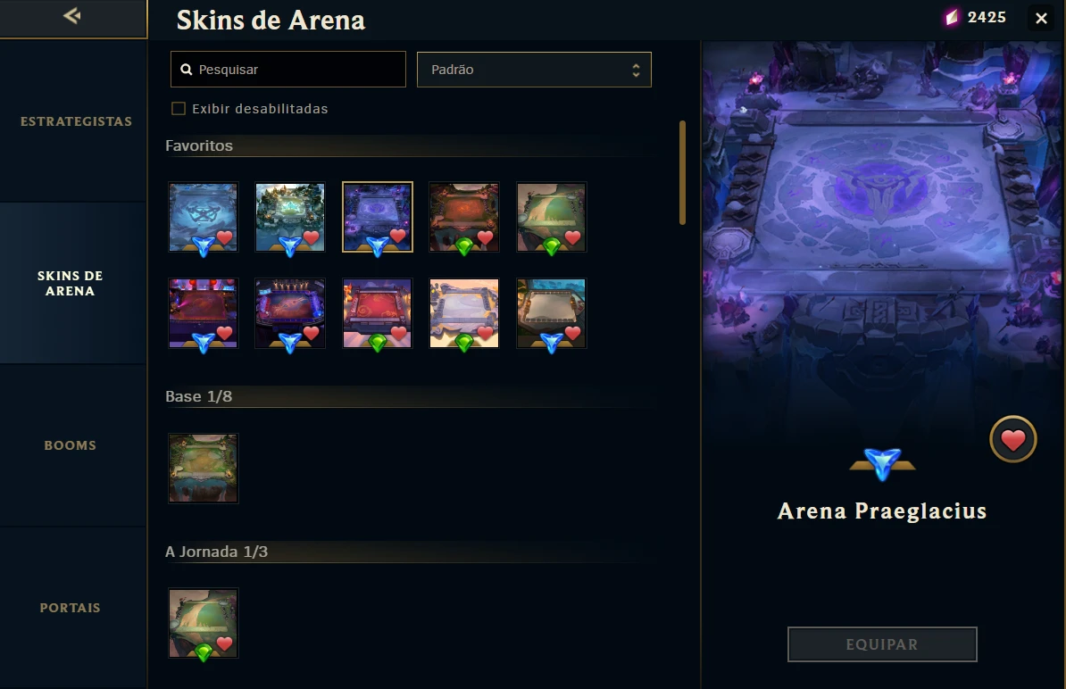This screenshot has height=689, width=1066.
Task: Click the purple currency icon near 2425
Action: (x=952, y=17)
